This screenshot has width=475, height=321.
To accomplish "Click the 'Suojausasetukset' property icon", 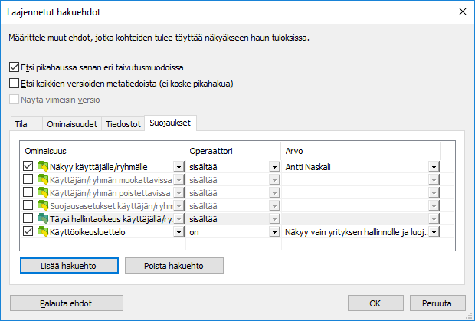I will click(43, 205).
